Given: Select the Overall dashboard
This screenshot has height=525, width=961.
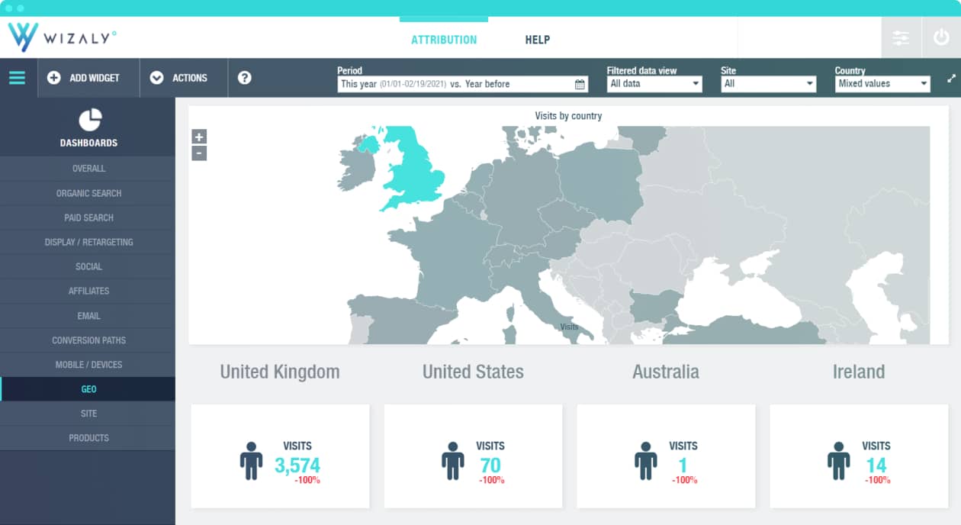Looking at the screenshot, I should [x=88, y=169].
